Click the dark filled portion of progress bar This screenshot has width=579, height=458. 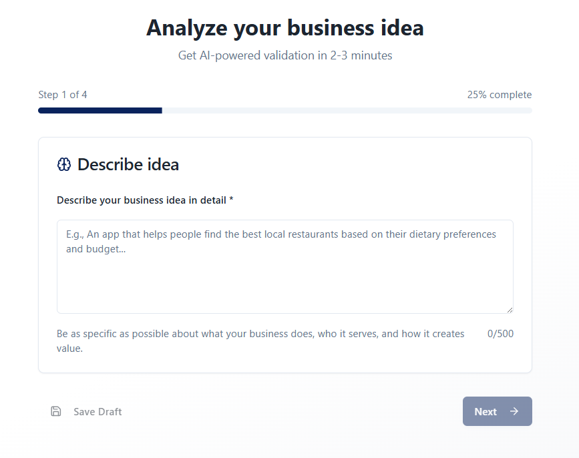click(100, 110)
